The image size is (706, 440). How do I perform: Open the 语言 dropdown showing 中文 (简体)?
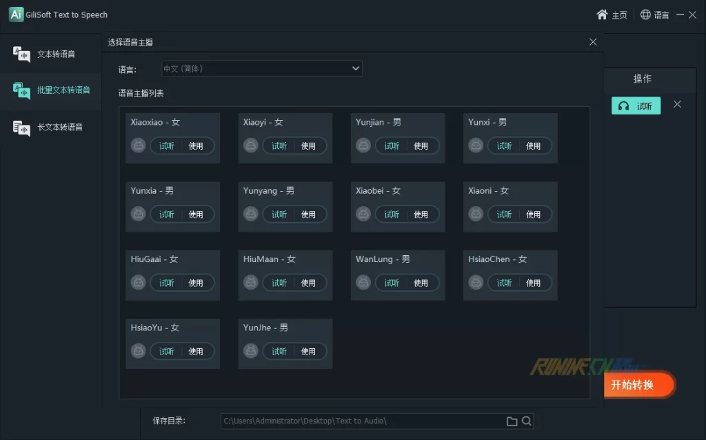point(261,69)
